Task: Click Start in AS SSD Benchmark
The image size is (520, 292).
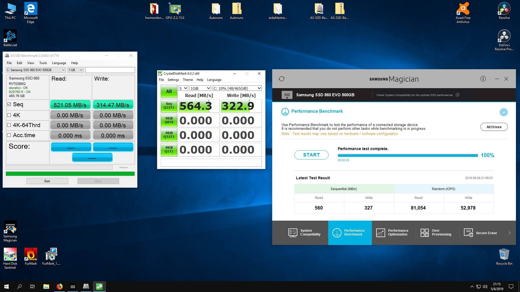Action: [47, 181]
